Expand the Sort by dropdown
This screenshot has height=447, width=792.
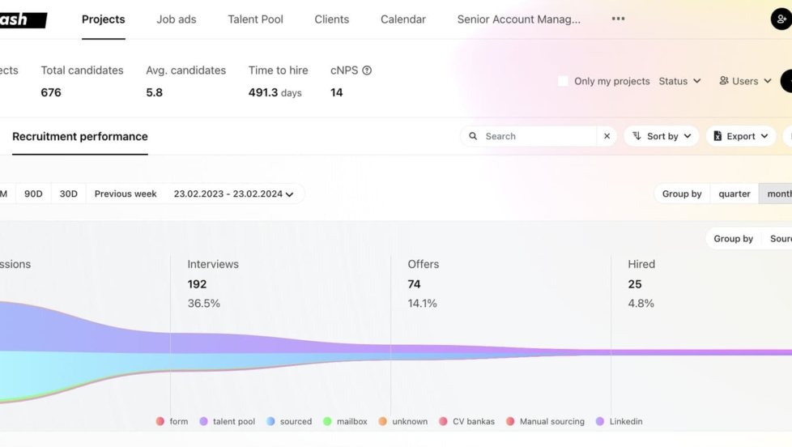[661, 136]
